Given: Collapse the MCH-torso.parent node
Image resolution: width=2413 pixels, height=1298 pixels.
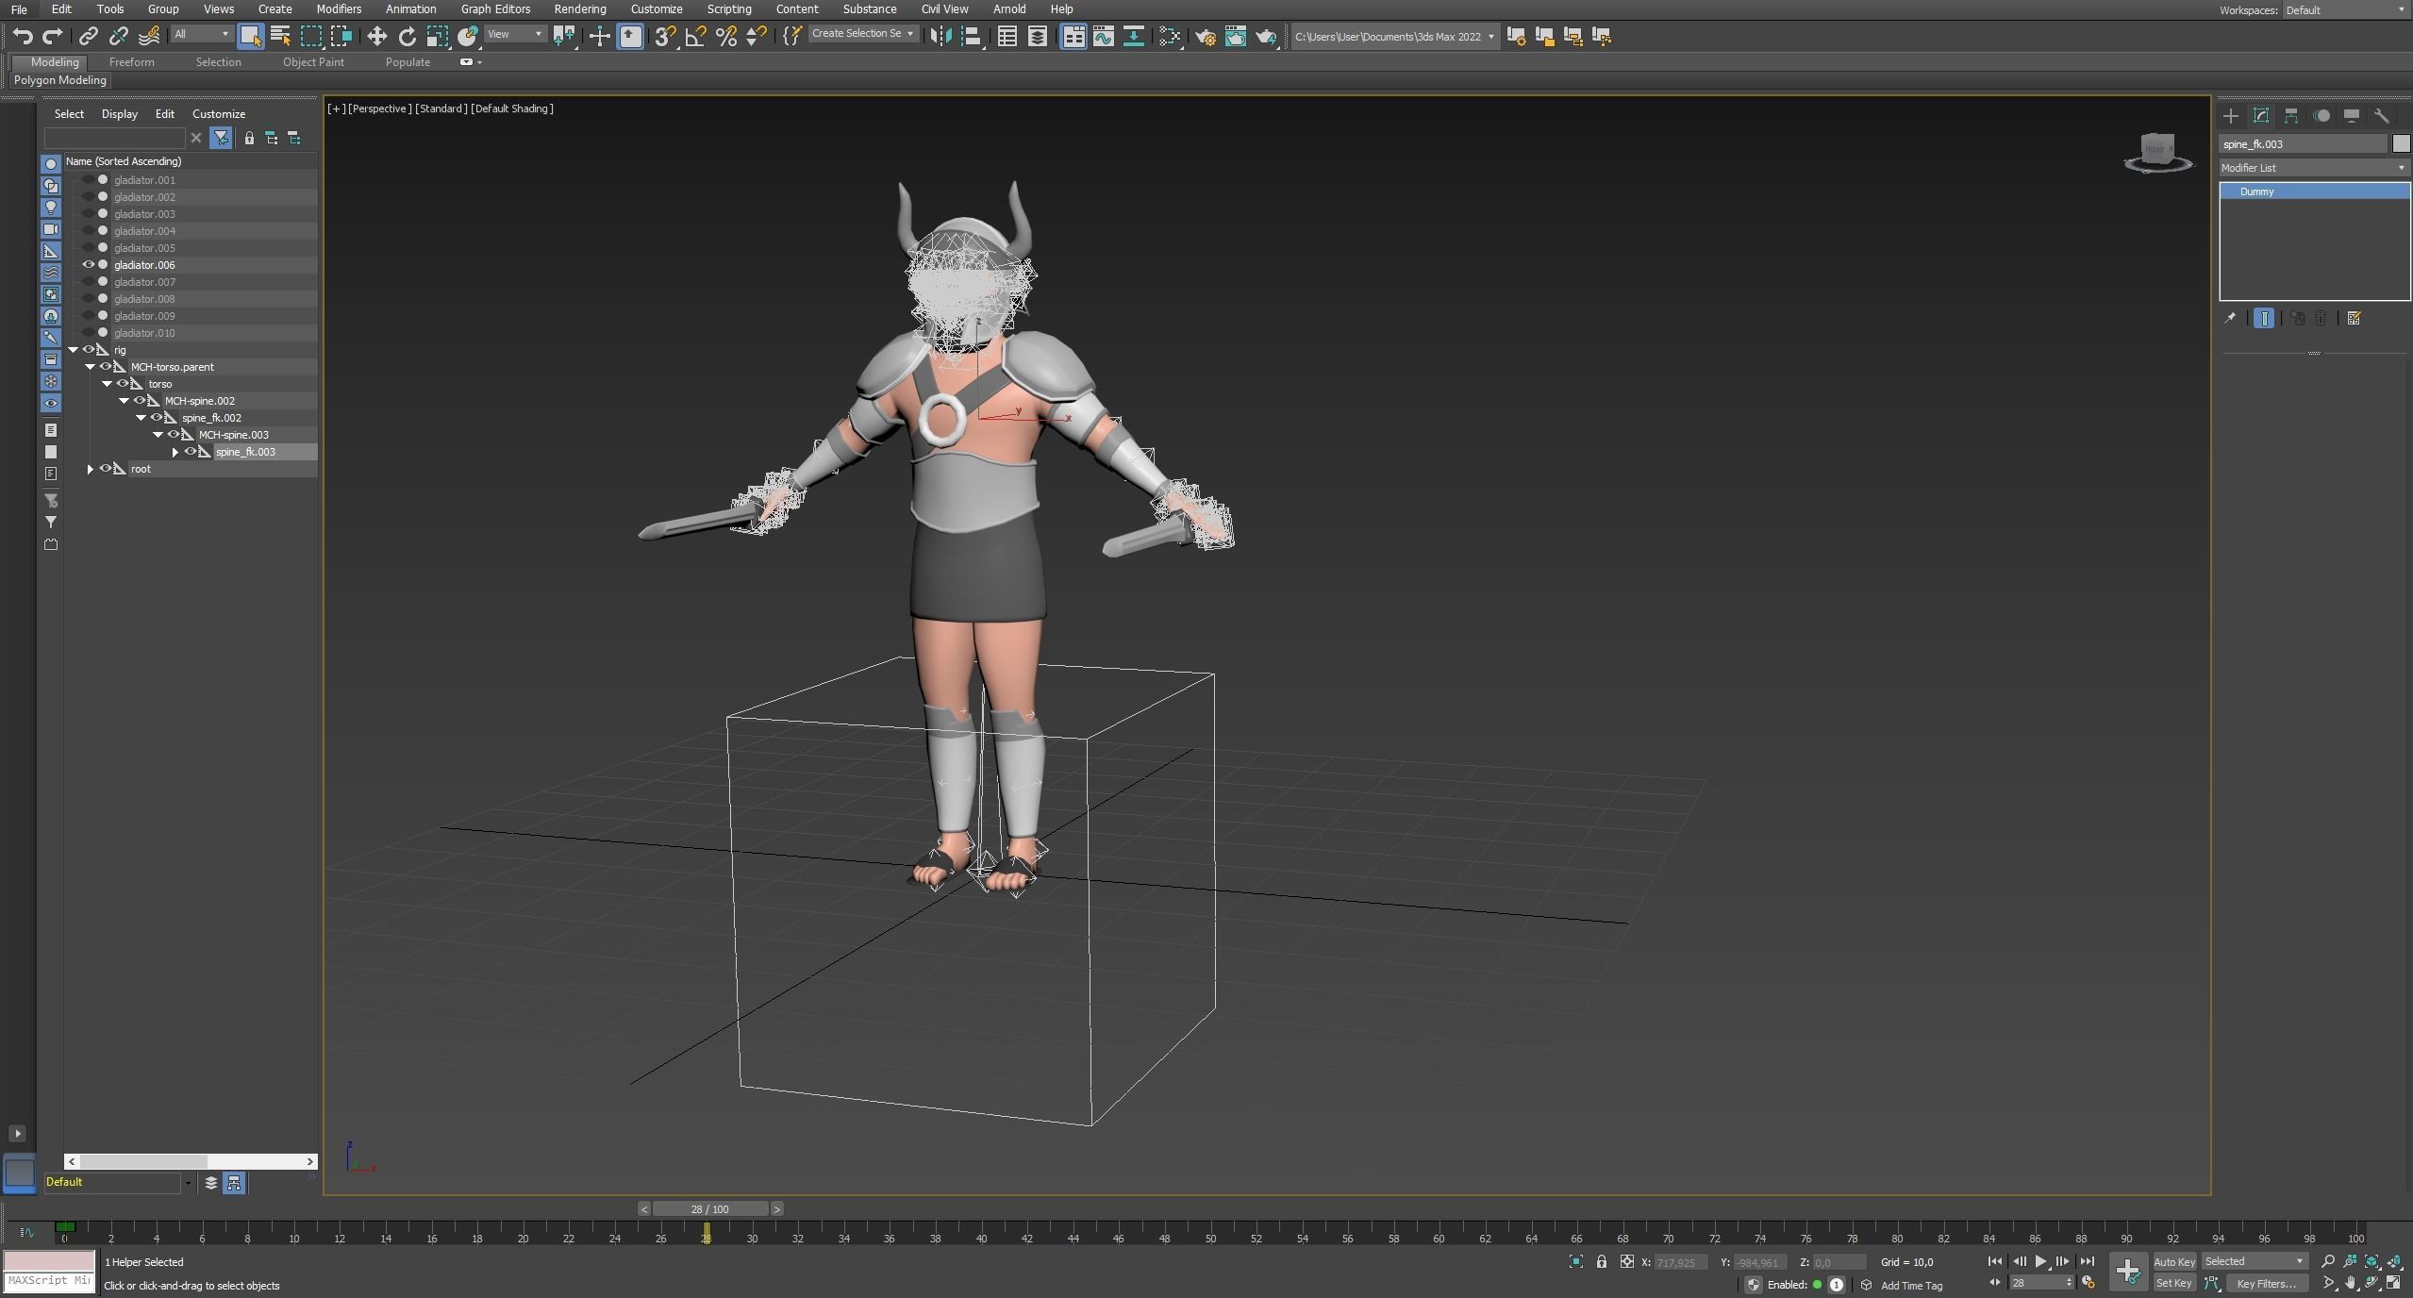Looking at the screenshot, I should (x=91, y=367).
